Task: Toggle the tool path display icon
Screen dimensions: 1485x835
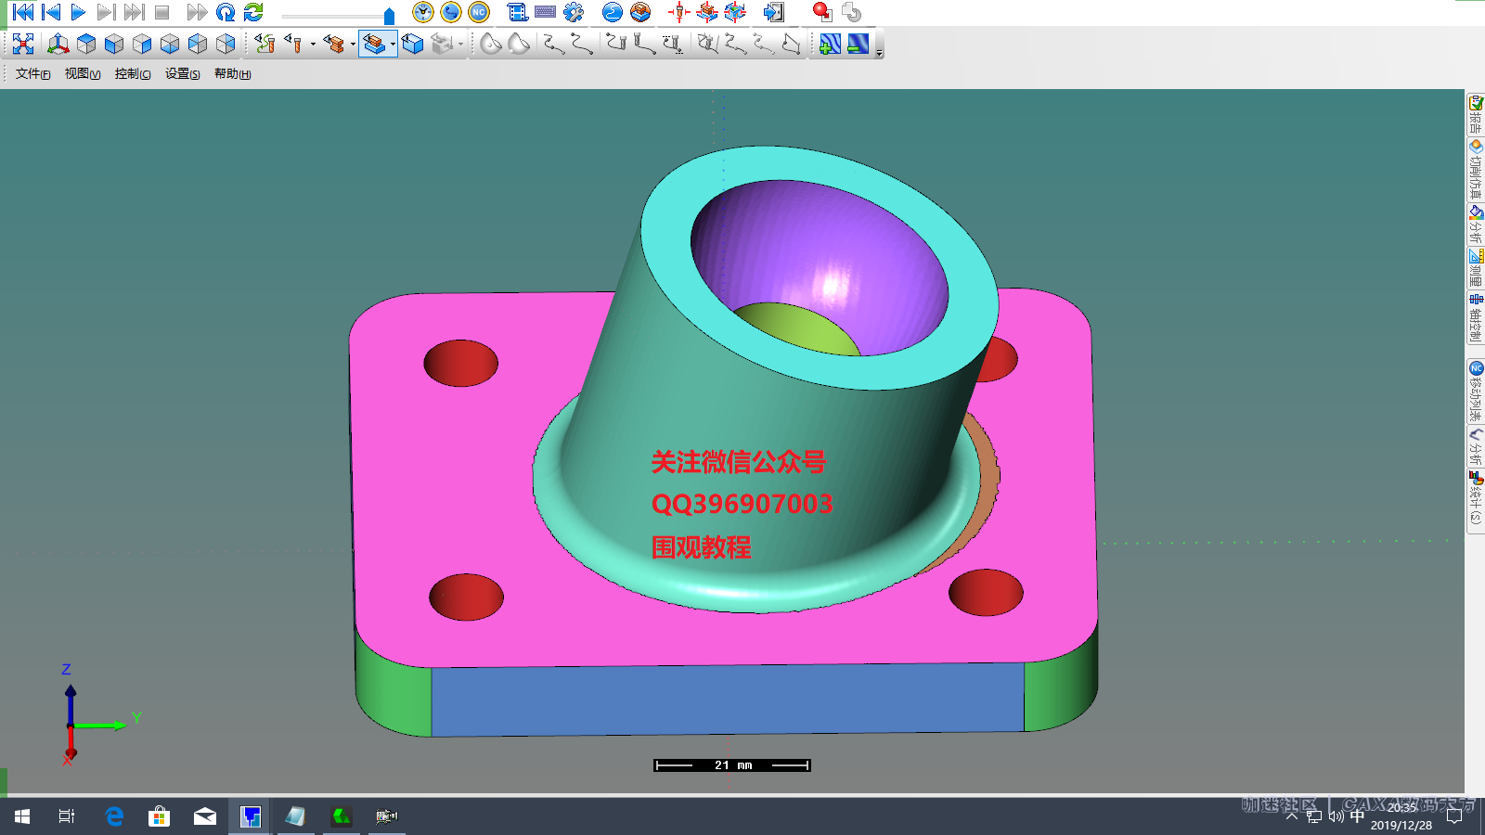Action: click(265, 44)
